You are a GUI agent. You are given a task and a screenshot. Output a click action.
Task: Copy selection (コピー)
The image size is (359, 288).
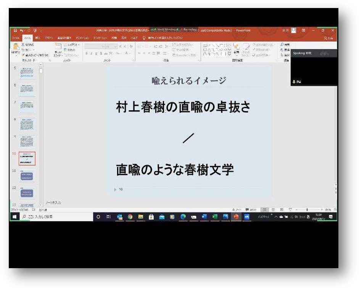point(28,50)
